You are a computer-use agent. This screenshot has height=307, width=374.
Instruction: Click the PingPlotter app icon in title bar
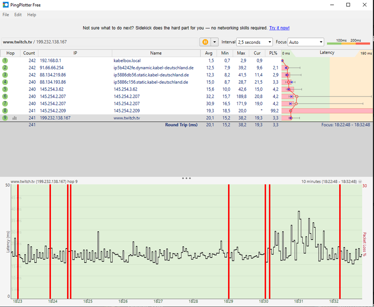(5, 5)
